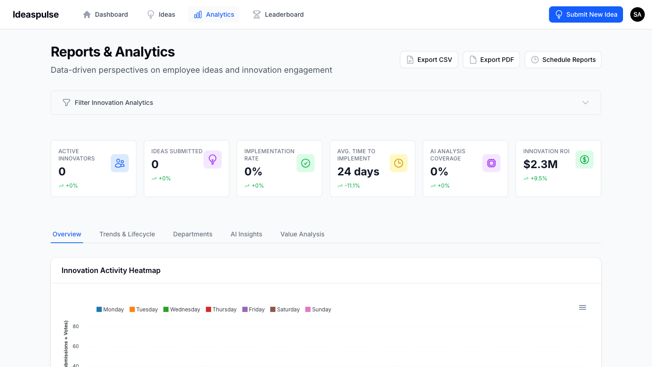Click the -11.1% trend indicator
Screen dimensions: 652x367
(x=349, y=186)
